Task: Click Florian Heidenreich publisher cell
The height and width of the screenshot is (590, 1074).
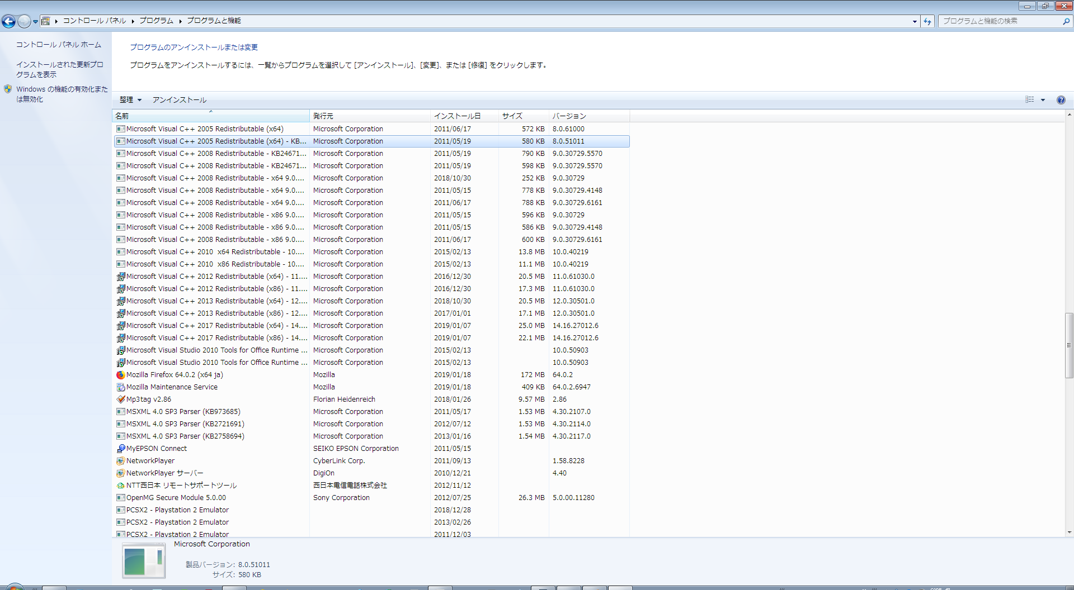Action: click(344, 399)
